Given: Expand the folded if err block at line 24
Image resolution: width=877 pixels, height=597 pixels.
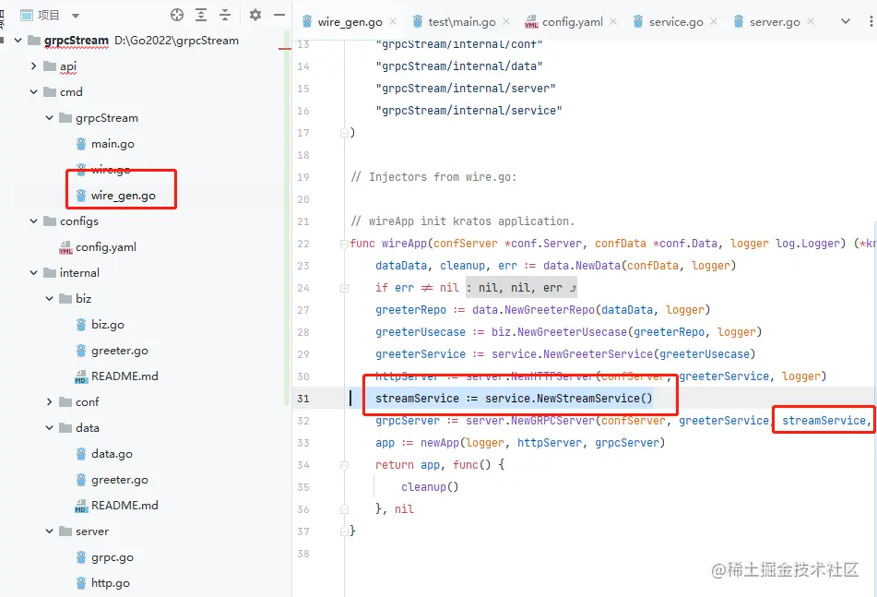Looking at the screenshot, I should tap(344, 288).
